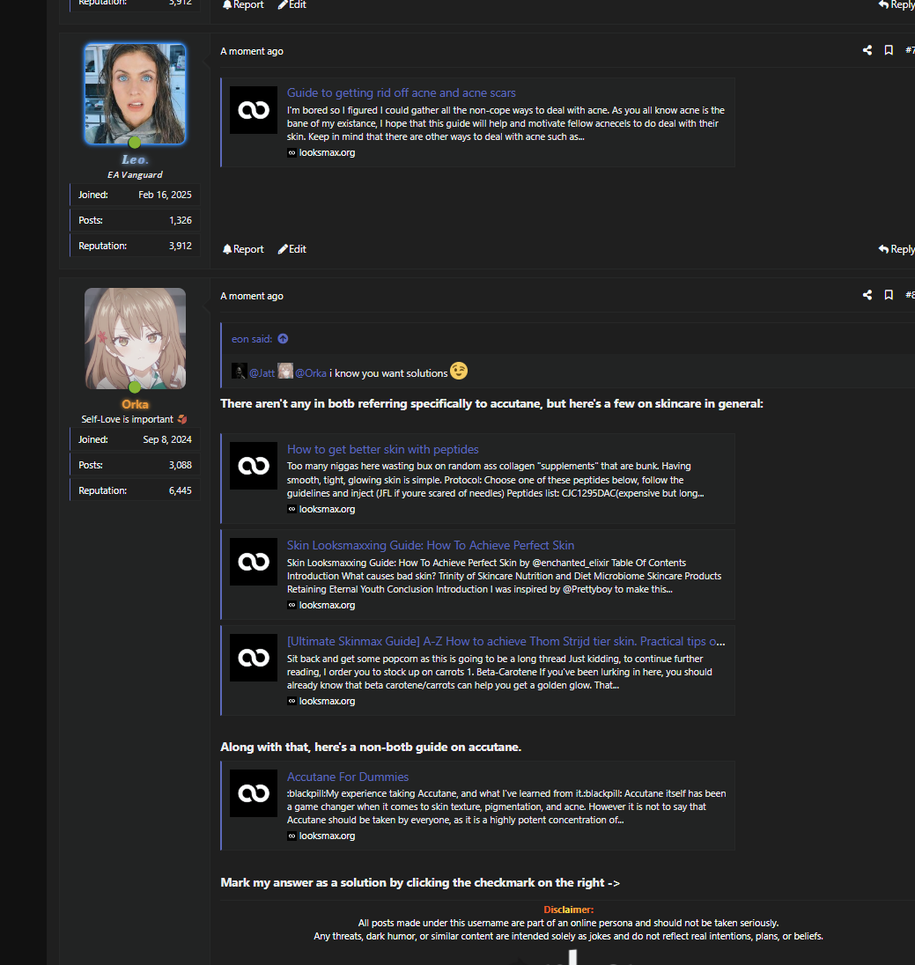Reply to Leo's post
This screenshot has height=965, width=915.
897,249
